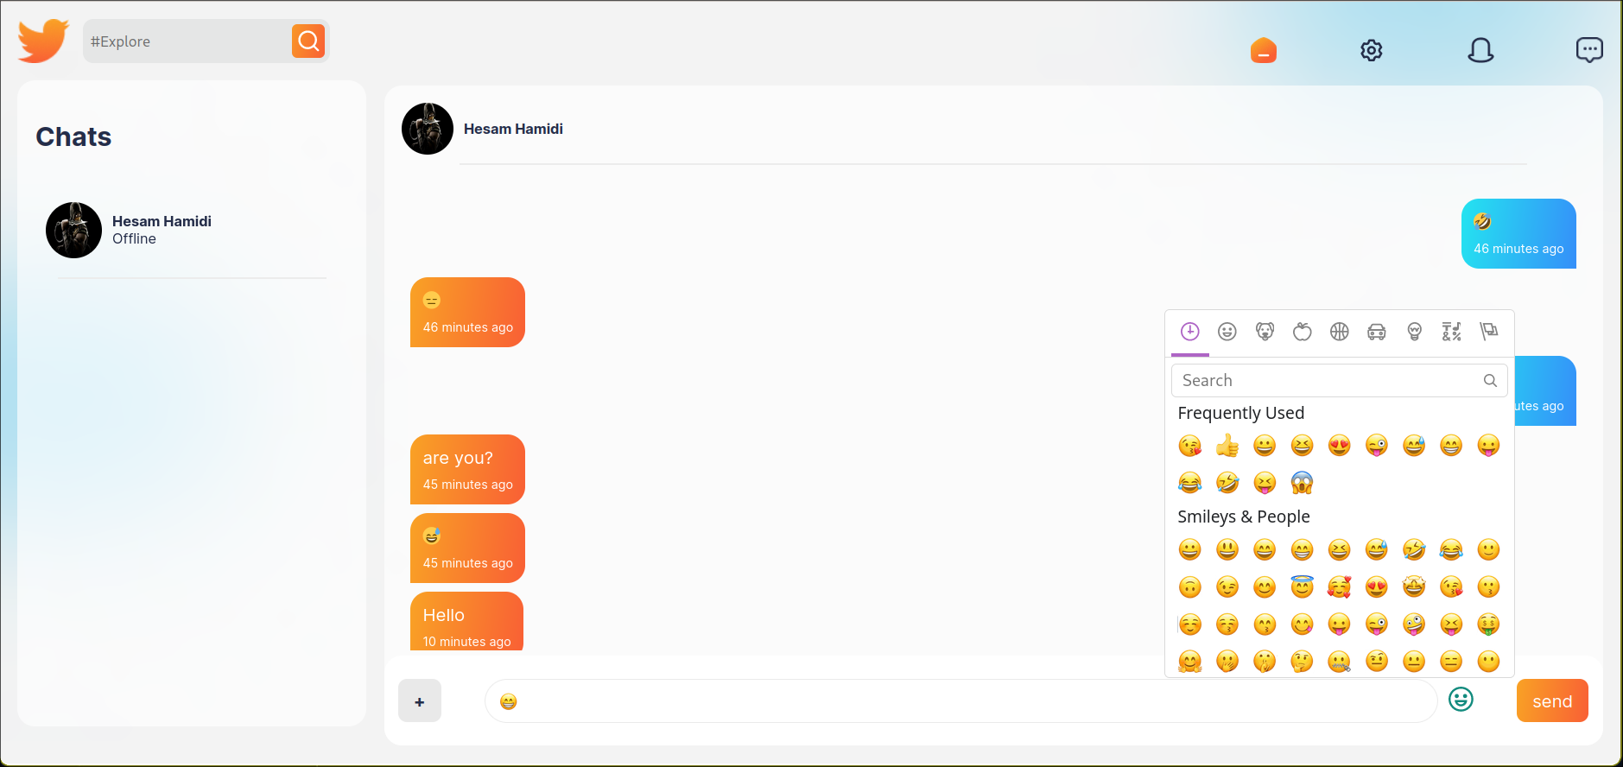Open messages speech bubble icon

click(x=1589, y=50)
